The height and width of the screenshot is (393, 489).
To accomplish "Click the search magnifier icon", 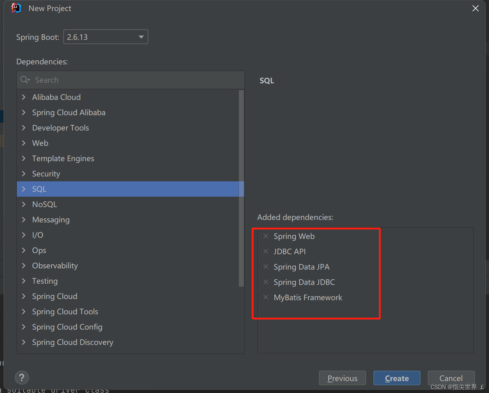I will click(x=25, y=80).
